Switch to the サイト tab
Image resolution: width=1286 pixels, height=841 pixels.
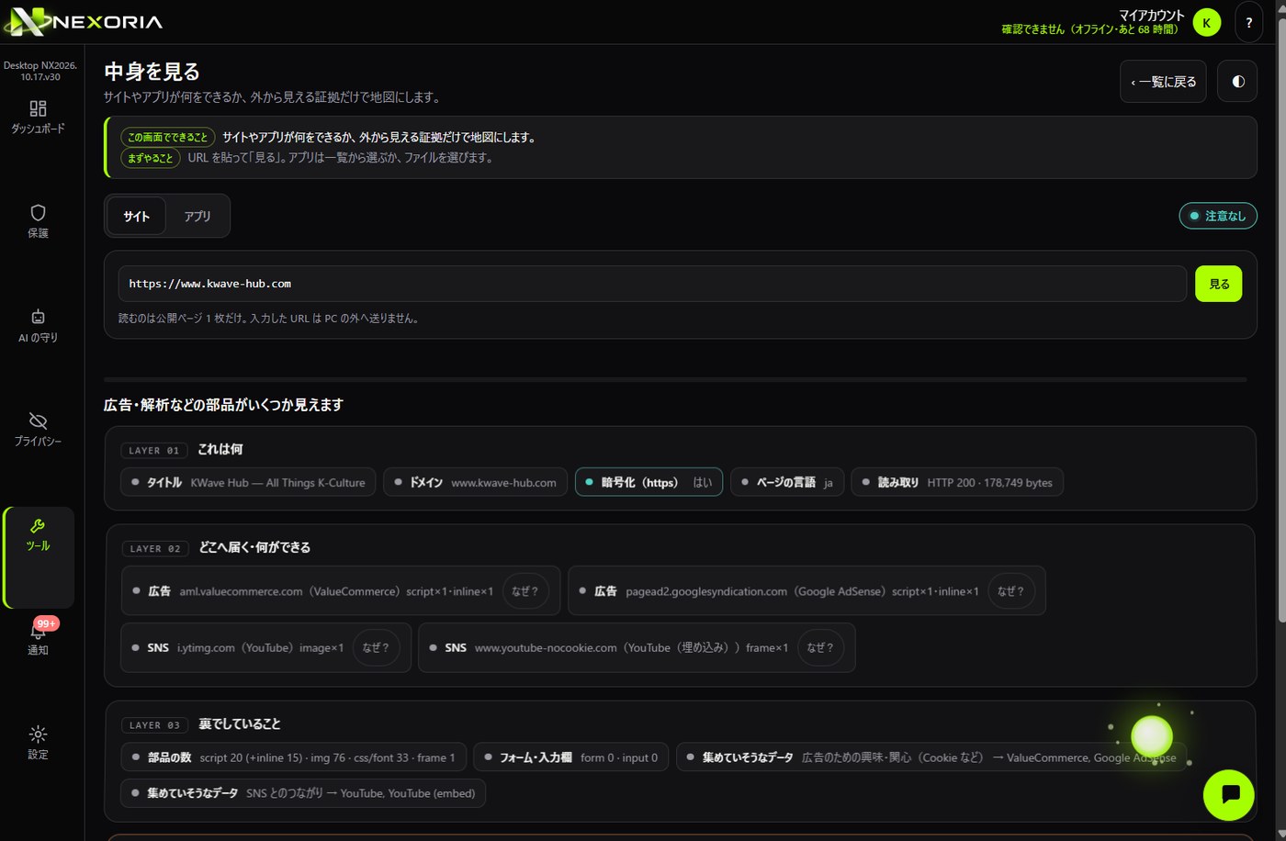[x=136, y=216]
